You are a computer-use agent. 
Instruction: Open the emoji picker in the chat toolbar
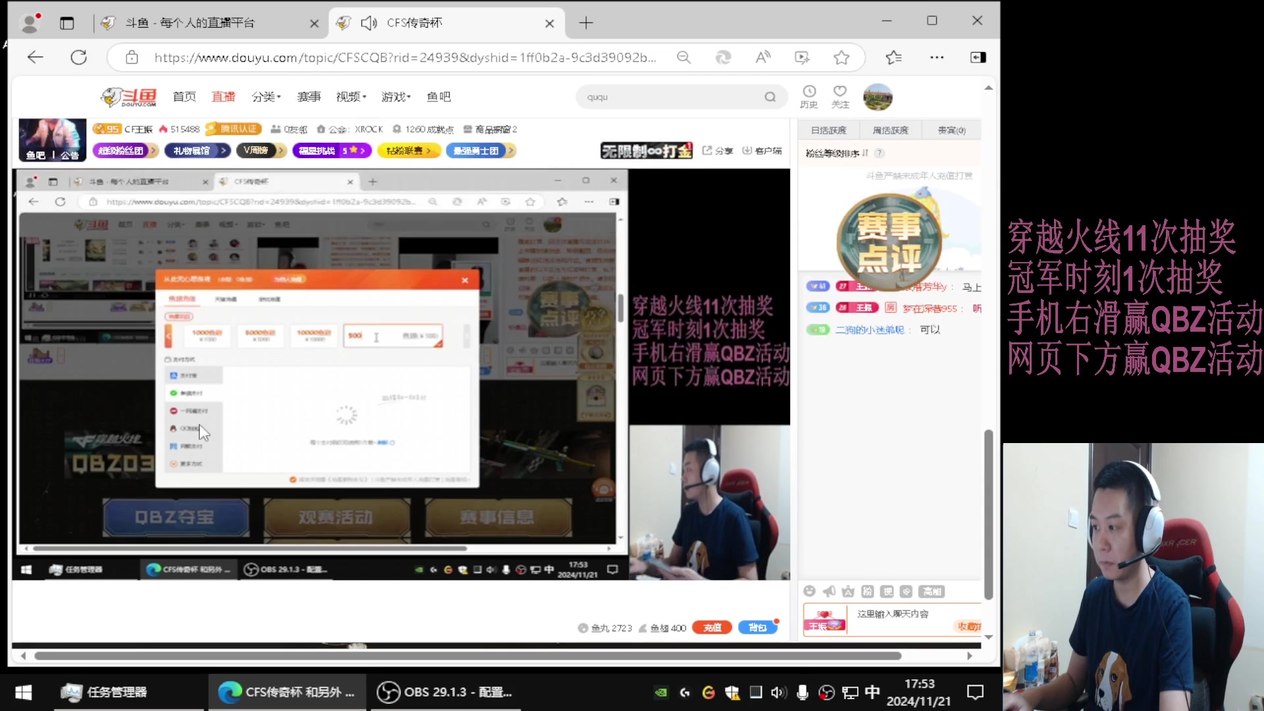point(810,591)
